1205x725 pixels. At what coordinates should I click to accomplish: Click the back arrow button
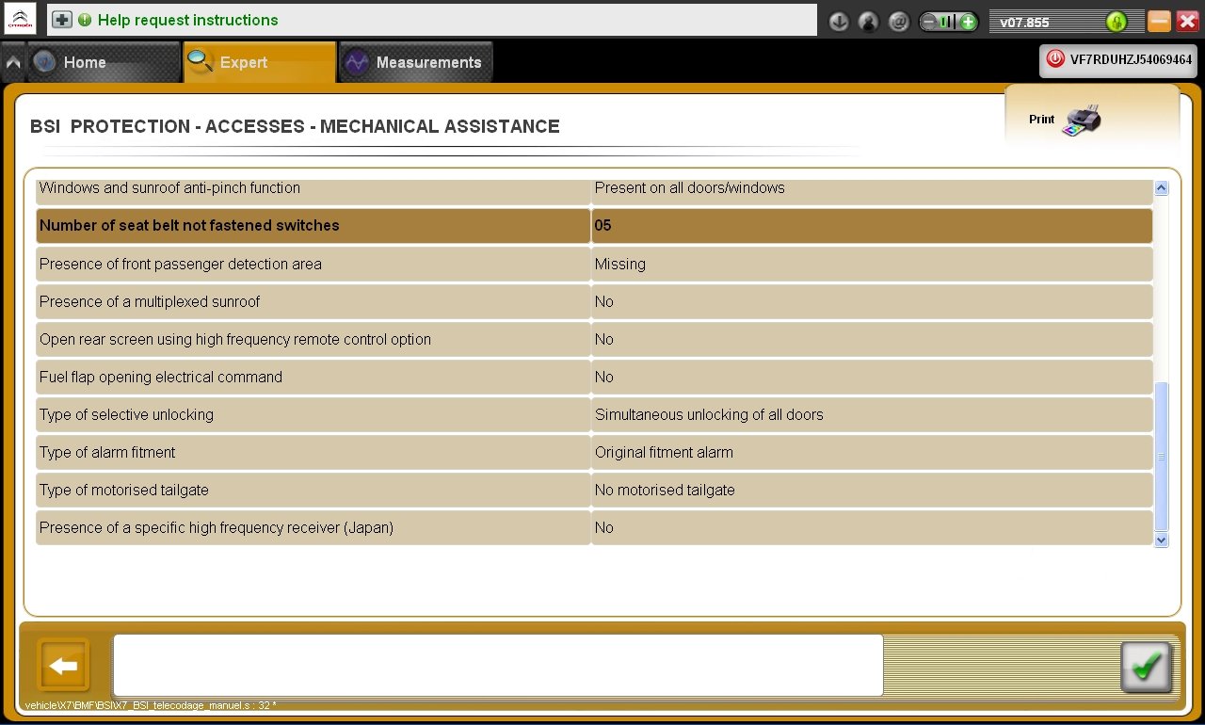pyautogui.click(x=63, y=666)
